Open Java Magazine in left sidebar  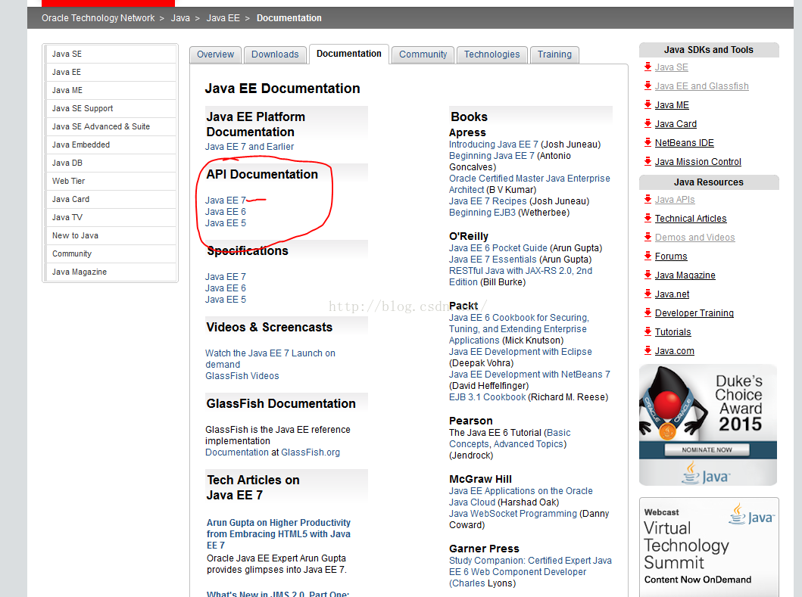111,272
